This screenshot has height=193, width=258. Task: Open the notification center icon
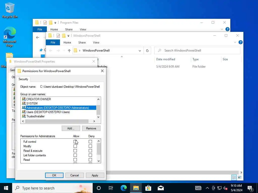pyautogui.click(x=250, y=188)
